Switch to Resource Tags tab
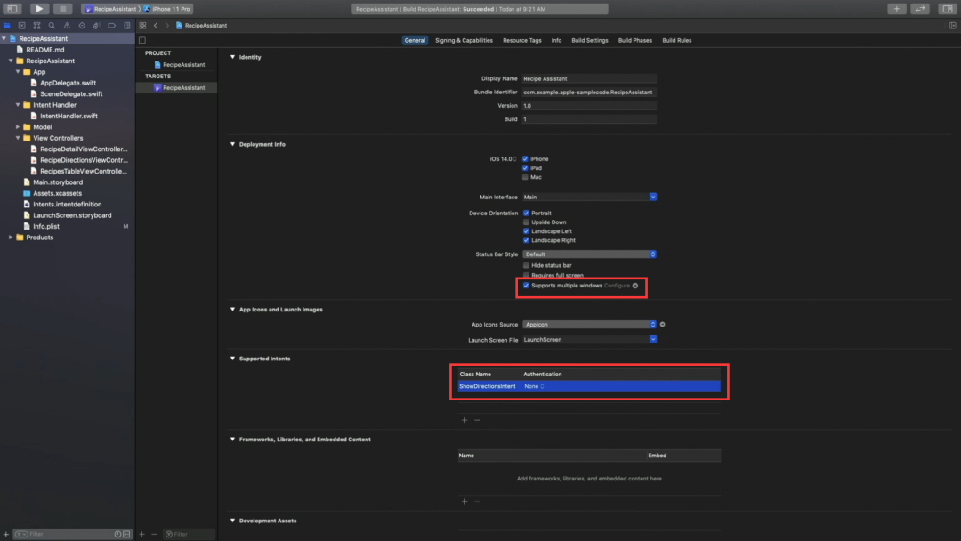The height and width of the screenshot is (541, 961). coord(522,40)
